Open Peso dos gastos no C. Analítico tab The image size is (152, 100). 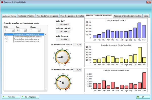click(72, 16)
